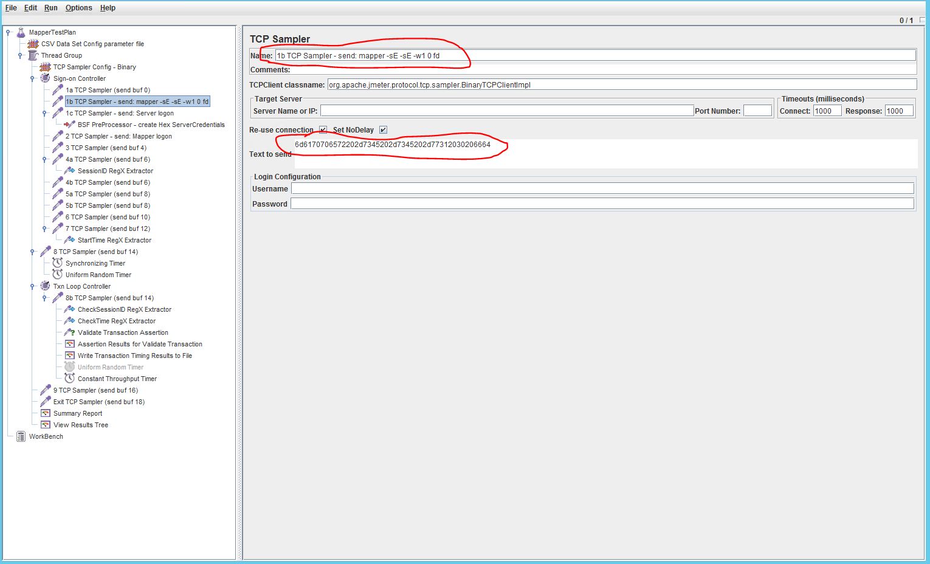
Task: Click the Synchronizing Timer clock icon
Action: point(58,263)
